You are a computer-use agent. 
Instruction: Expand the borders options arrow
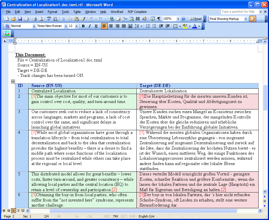pyautogui.click(x=180, y=26)
